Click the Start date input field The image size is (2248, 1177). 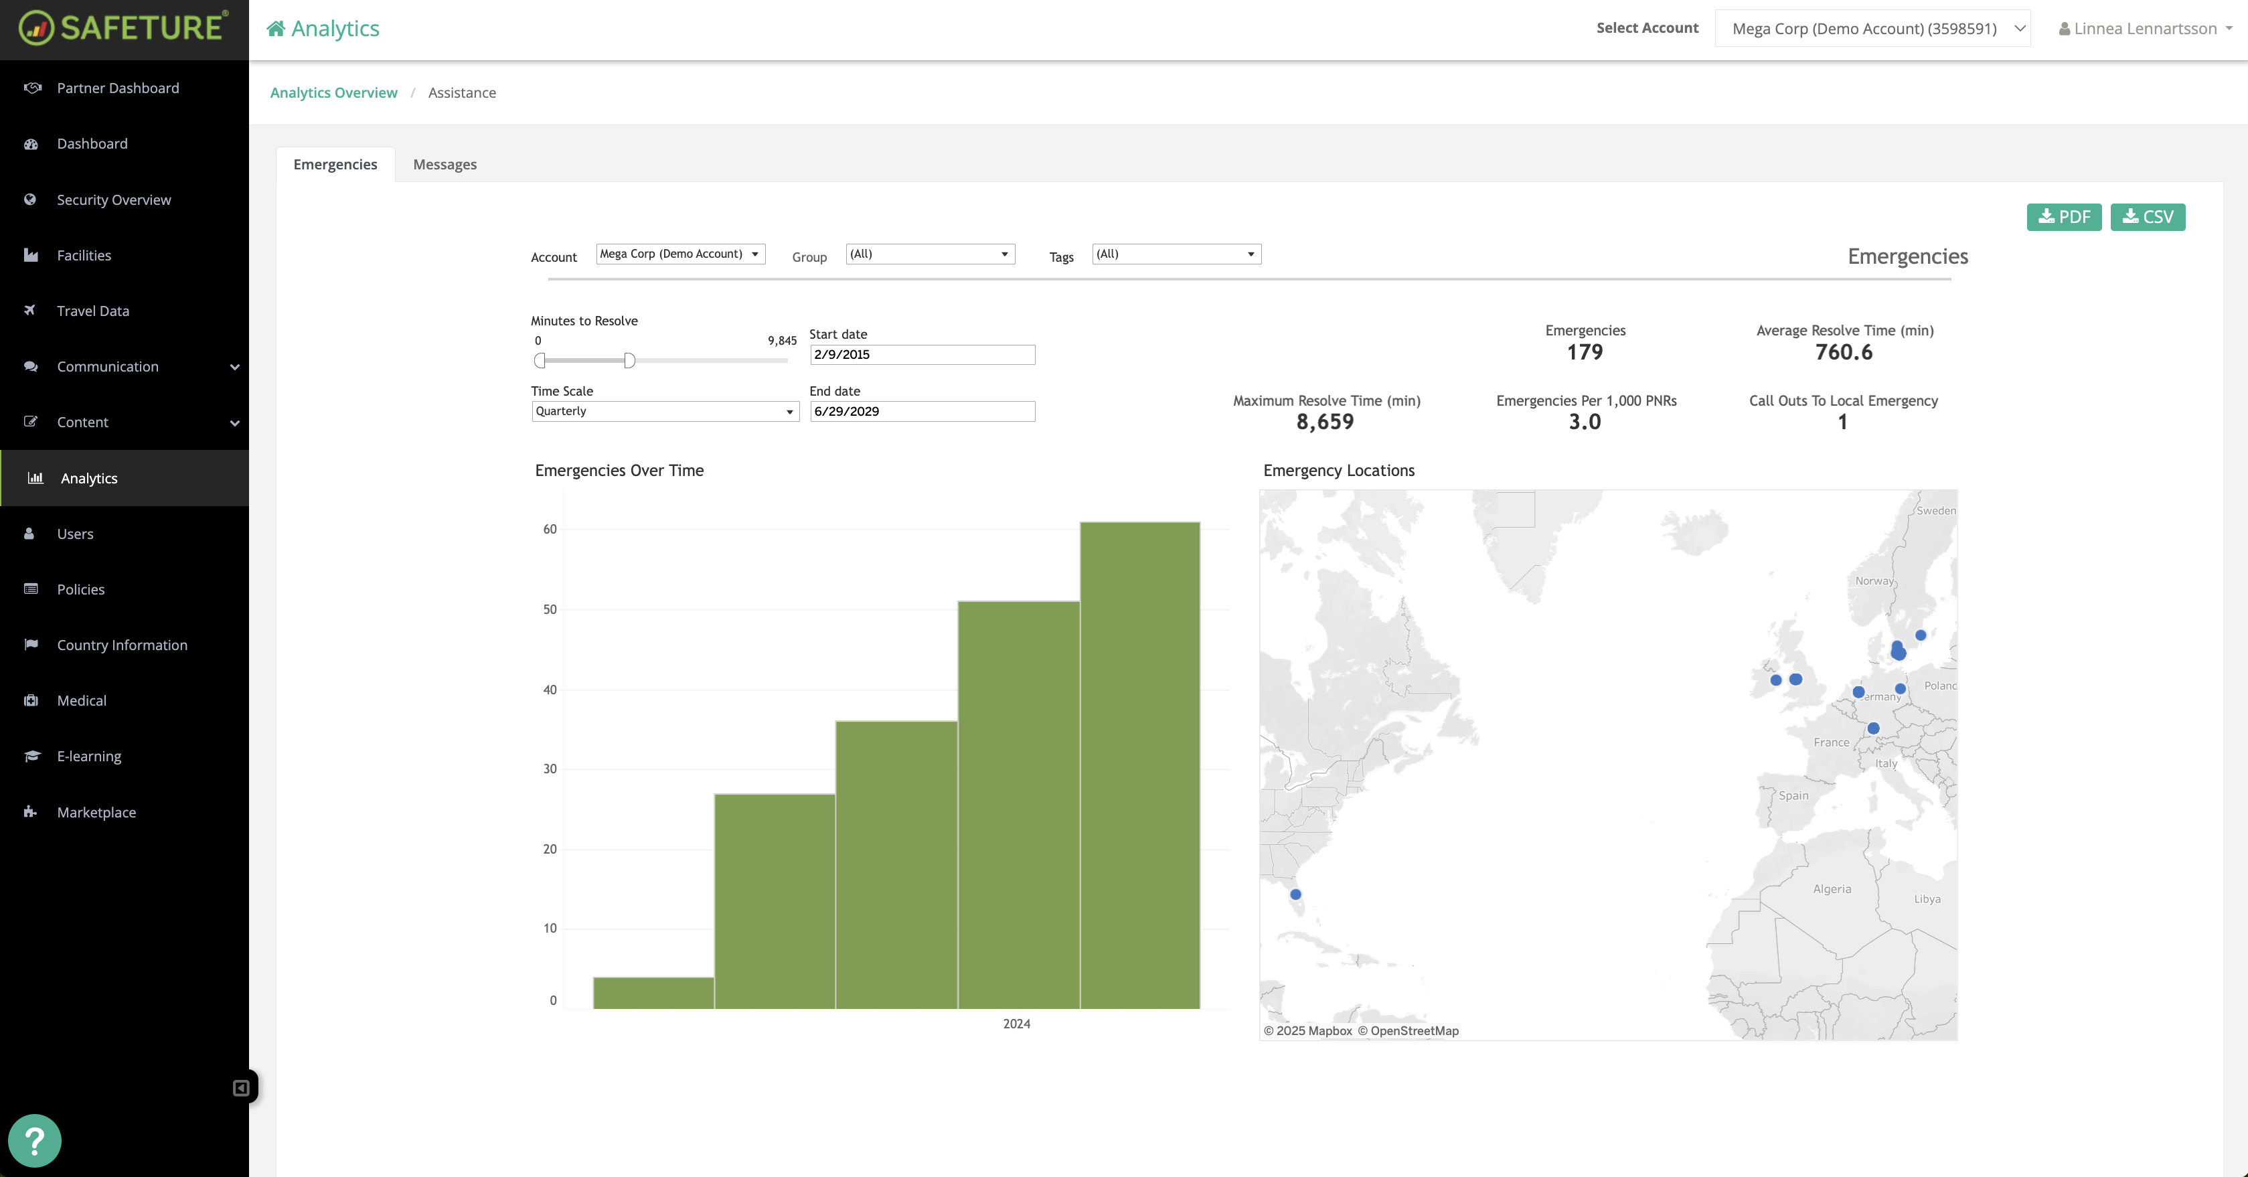922,354
